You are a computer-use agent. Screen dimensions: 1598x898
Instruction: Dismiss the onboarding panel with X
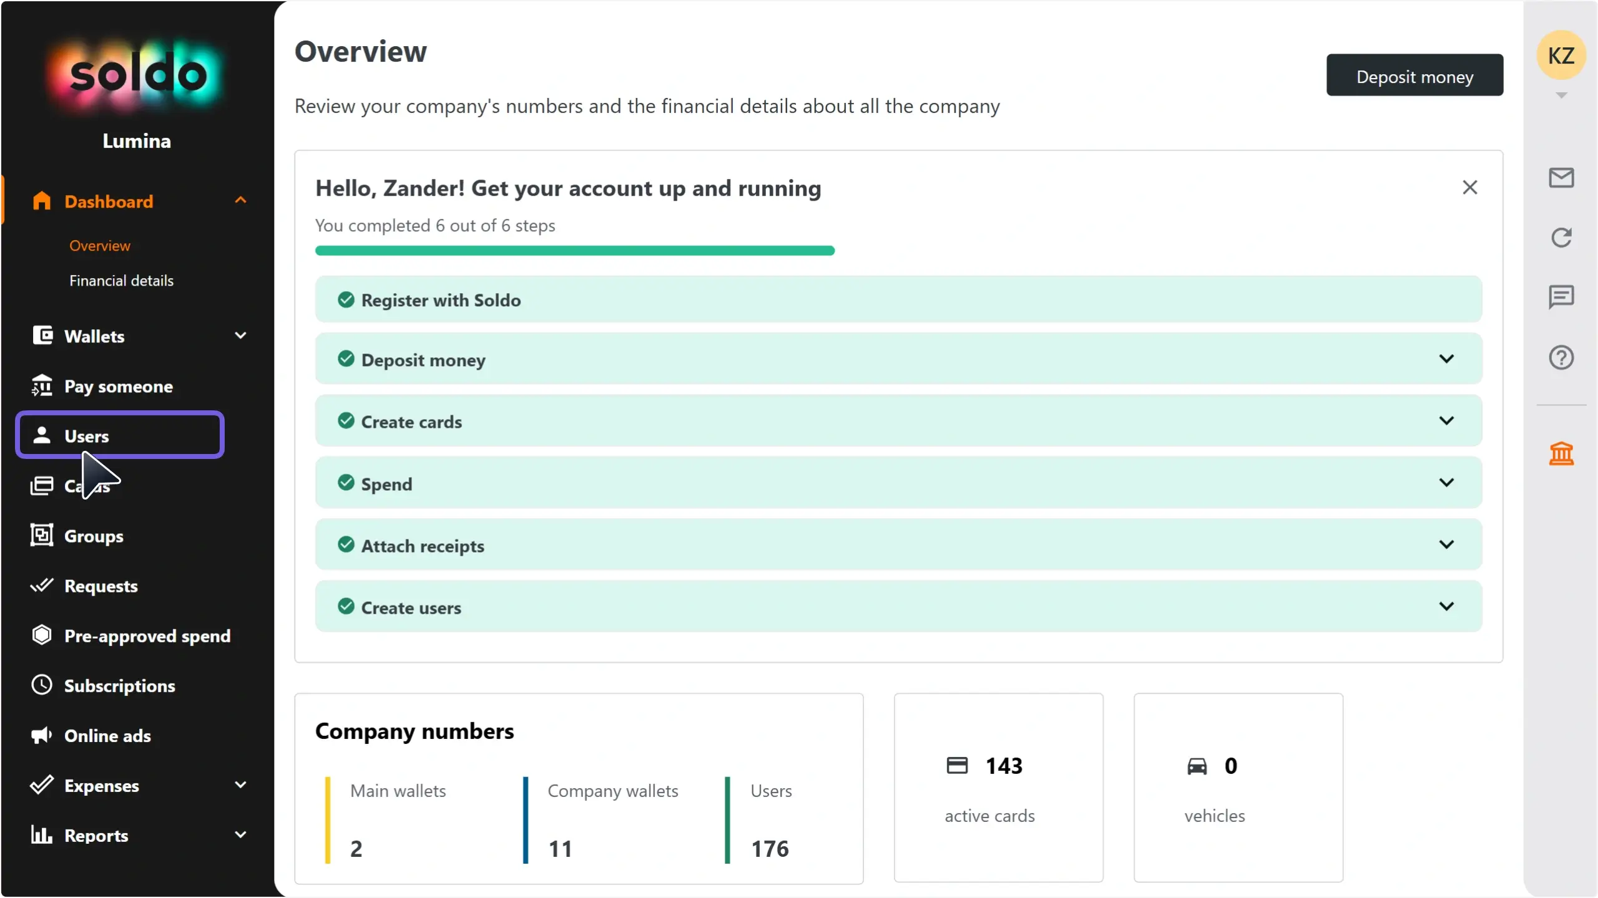(x=1469, y=188)
